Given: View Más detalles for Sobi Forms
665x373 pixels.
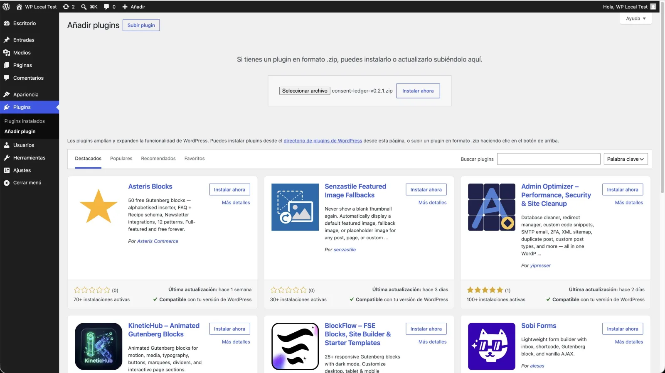Looking at the screenshot, I should [629, 342].
